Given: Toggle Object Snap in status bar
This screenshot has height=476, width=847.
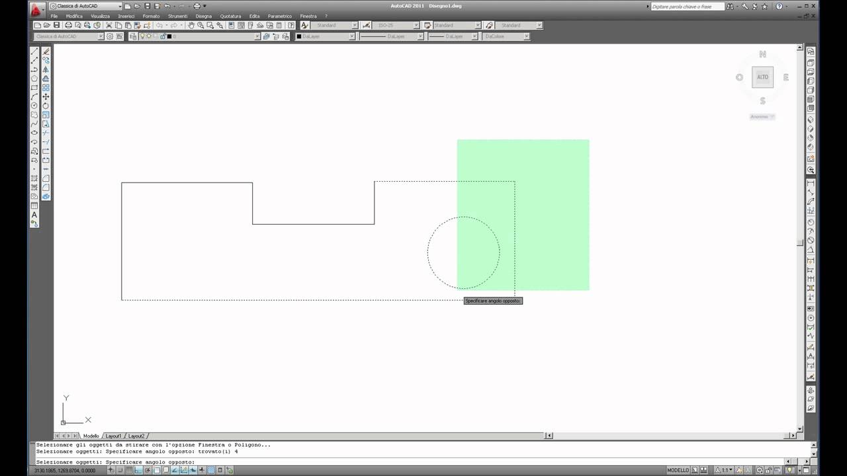Looking at the screenshot, I should tap(157, 471).
